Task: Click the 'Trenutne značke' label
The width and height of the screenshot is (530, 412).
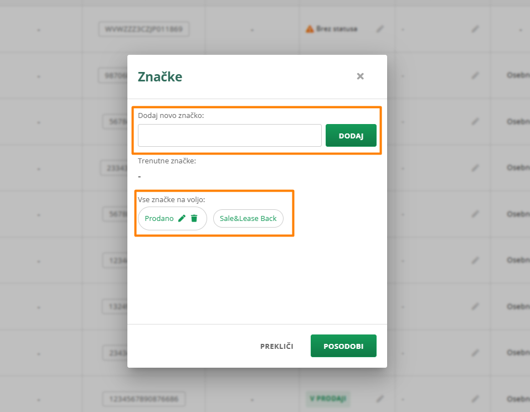Action: coord(167,161)
